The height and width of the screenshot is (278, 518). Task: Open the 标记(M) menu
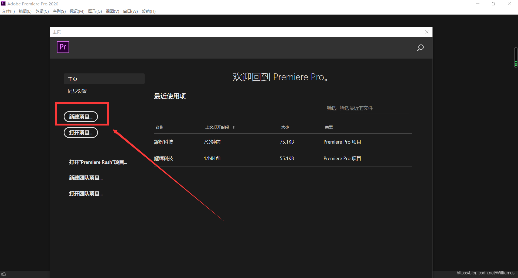click(77, 11)
